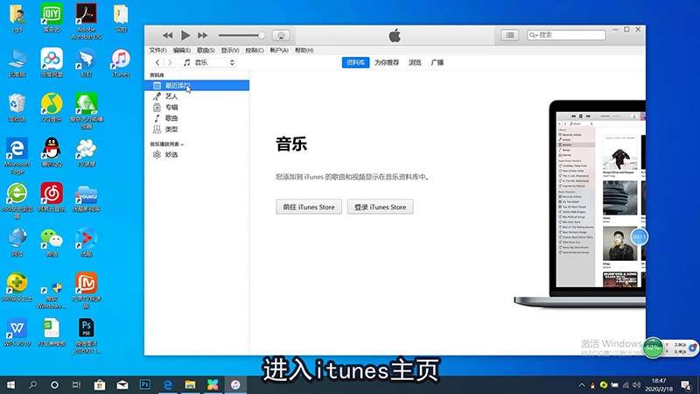The height and width of the screenshot is (394, 700).
Task: Open the DingTalk blue wing desktop icon
Action: click(x=86, y=63)
